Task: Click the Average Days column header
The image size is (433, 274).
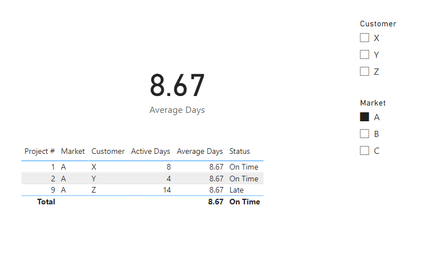Action: 200,151
